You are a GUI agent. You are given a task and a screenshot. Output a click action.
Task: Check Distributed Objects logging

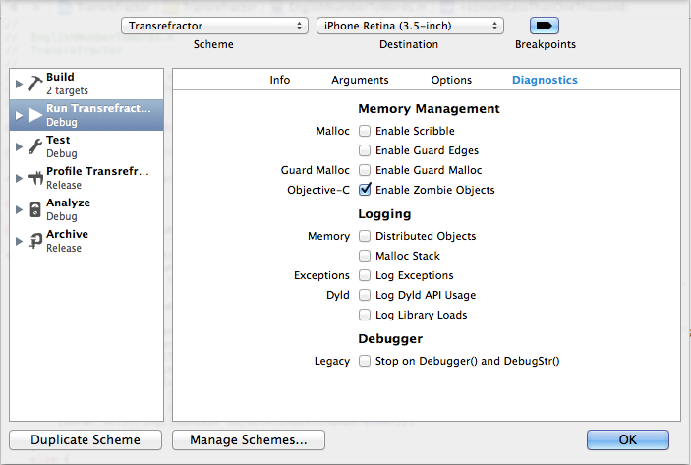pos(365,236)
